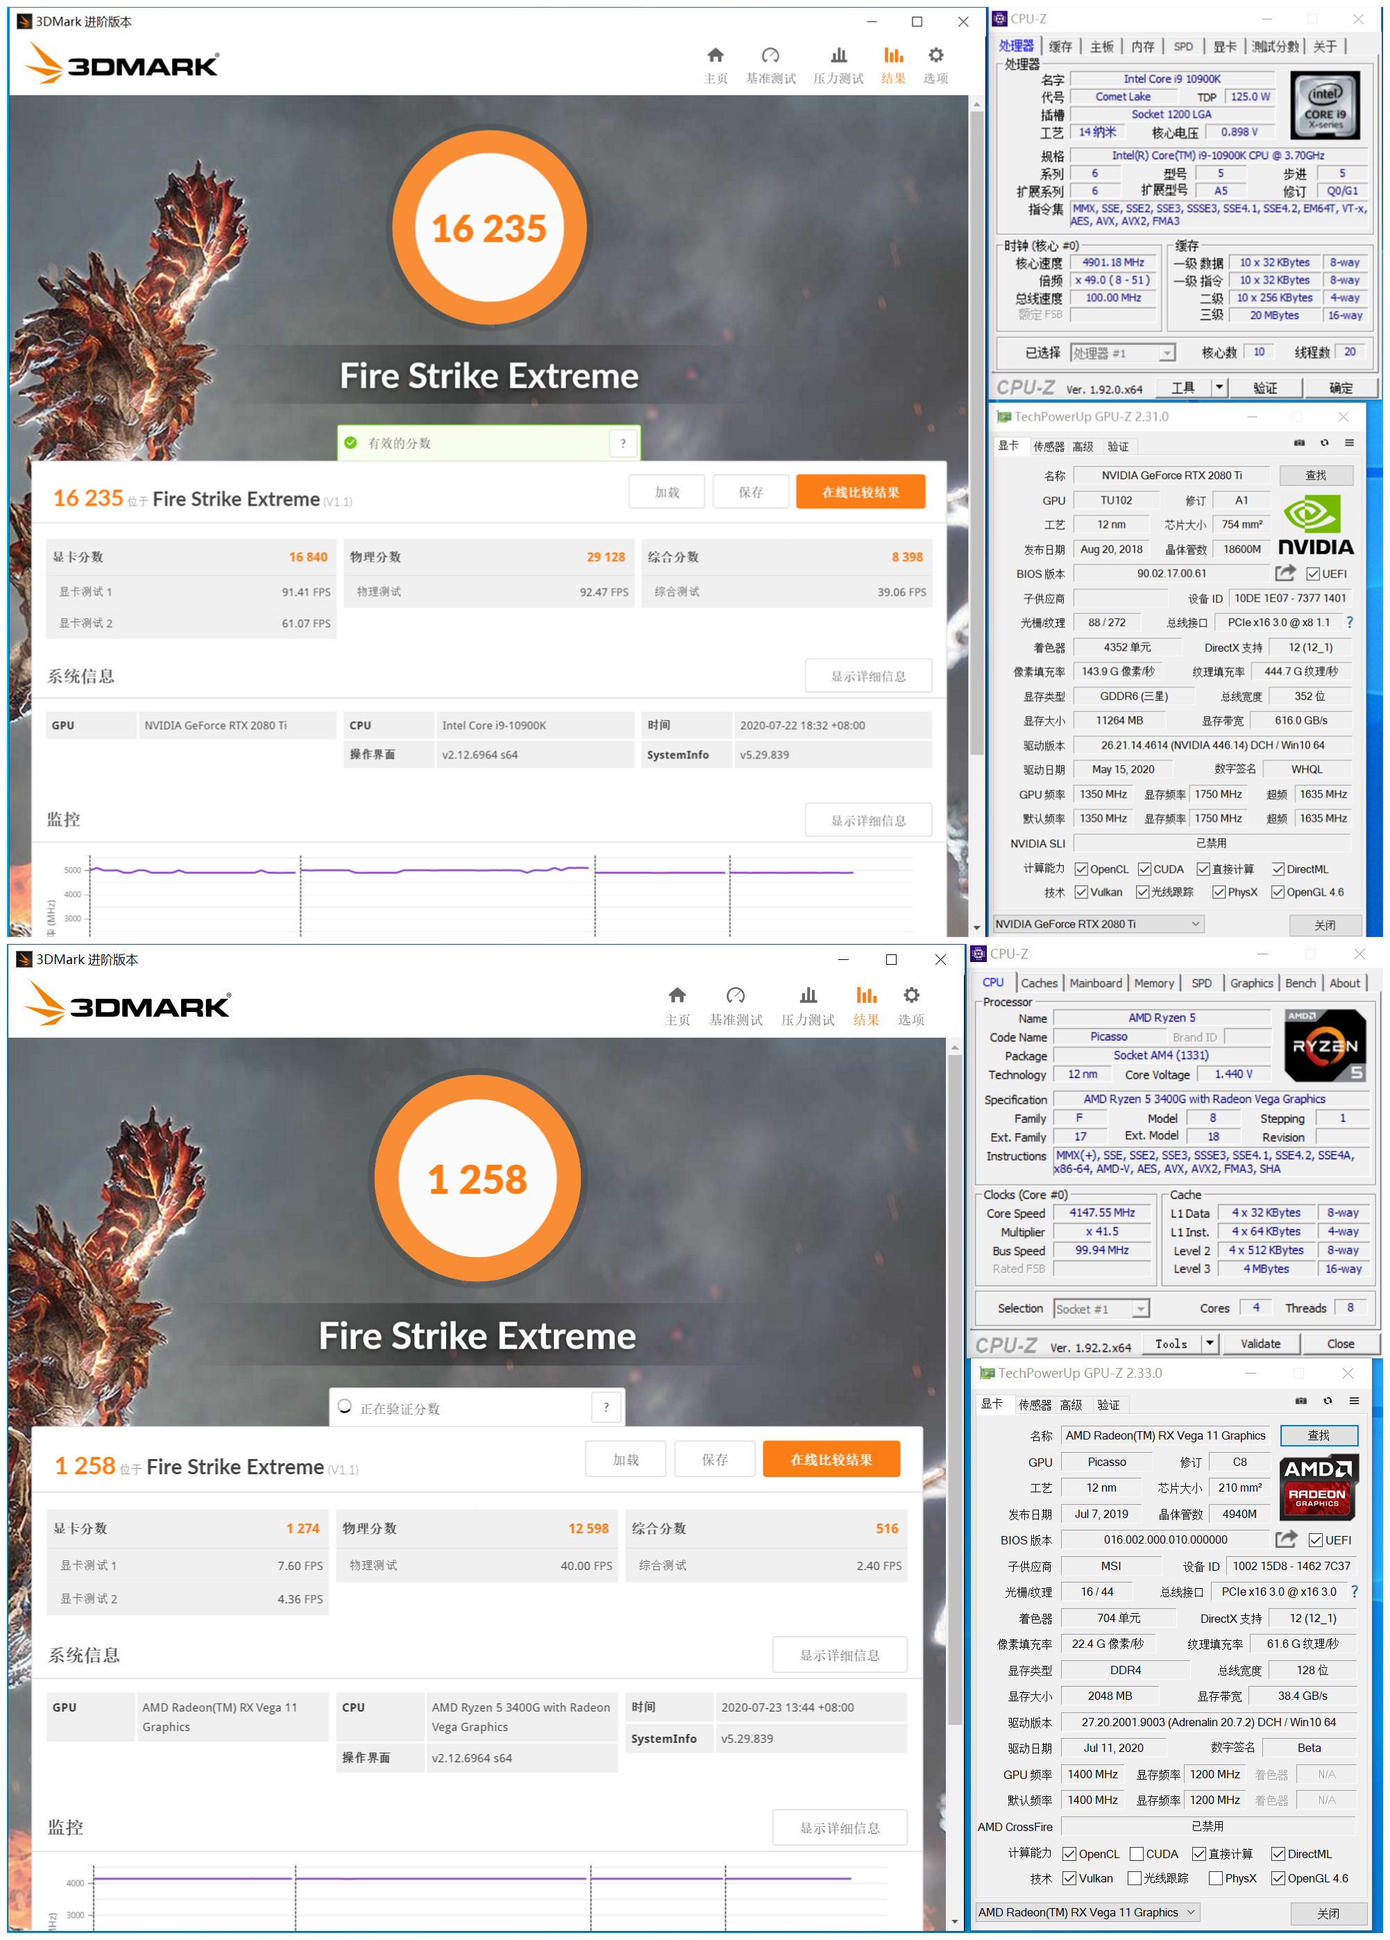
Task: Open 传感器 tab in GPU-Z 2.31.0
Action: pyautogui.click(x=1048, y=446)
